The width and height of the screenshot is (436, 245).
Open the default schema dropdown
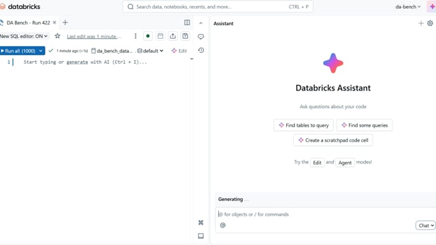pyautogui.click(x=151, y=51)
